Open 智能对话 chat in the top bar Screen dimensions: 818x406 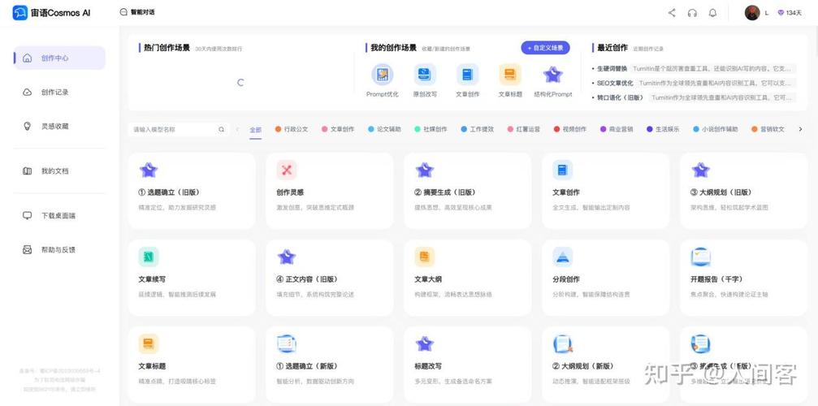tap(137, 12)
